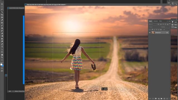Select the Hand tool
This screenshot has width=178, height=100.
point(2,55)
